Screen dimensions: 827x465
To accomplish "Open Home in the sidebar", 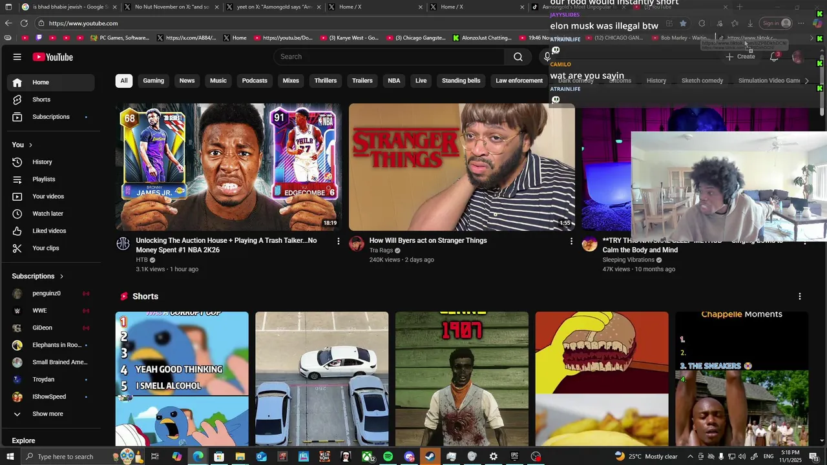I will point(51,82).
